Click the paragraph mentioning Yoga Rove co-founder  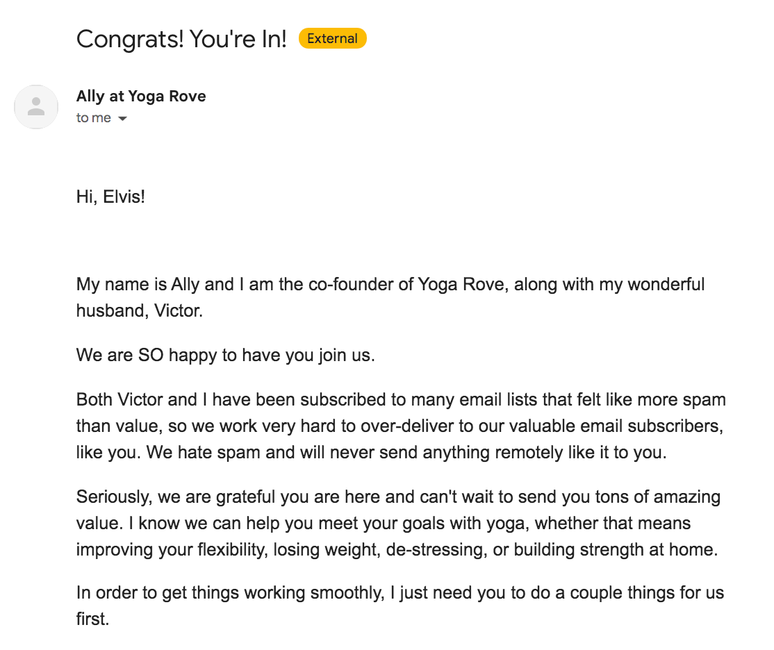(389, 297)
